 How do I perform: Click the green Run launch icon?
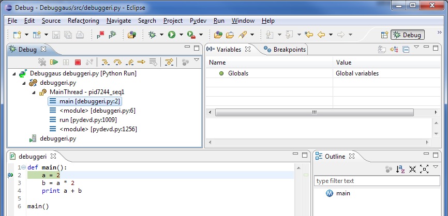coord(172,35)
